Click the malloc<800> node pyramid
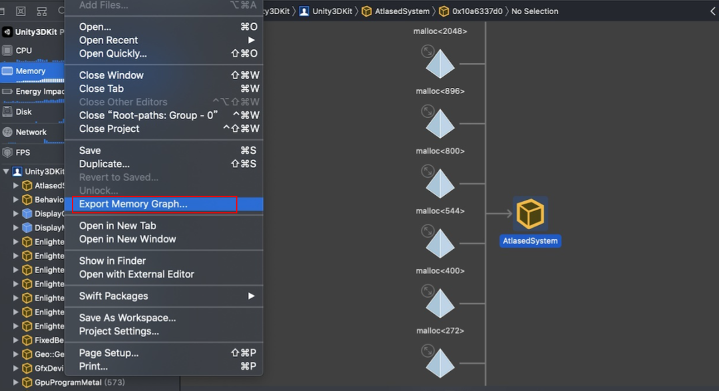719x391 pixels. click(x=440, y=184)
